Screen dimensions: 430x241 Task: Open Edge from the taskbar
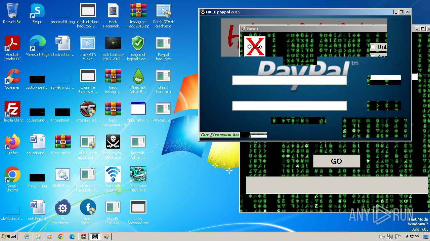click(72, 237)
